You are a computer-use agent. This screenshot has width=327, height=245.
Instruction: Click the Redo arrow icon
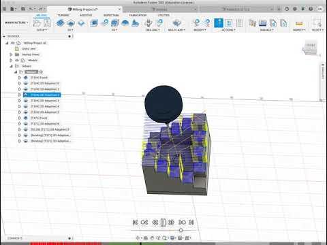coord(41,9)
